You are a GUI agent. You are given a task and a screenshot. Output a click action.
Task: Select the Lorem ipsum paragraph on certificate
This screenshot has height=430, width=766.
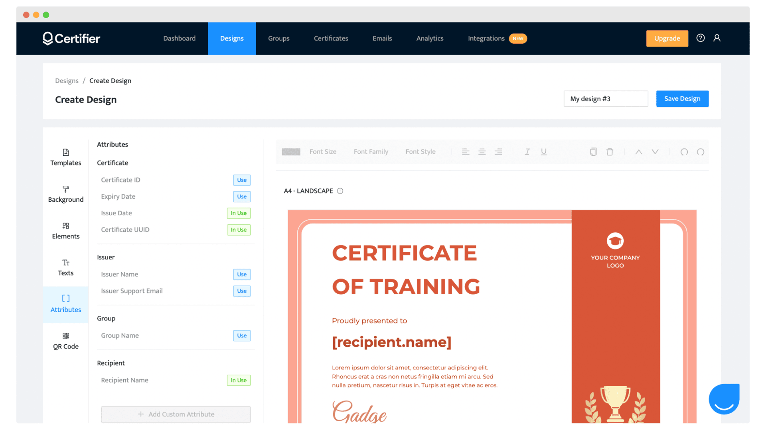[x=415, y=376]
